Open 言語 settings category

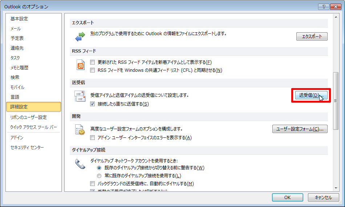(33, 97)
